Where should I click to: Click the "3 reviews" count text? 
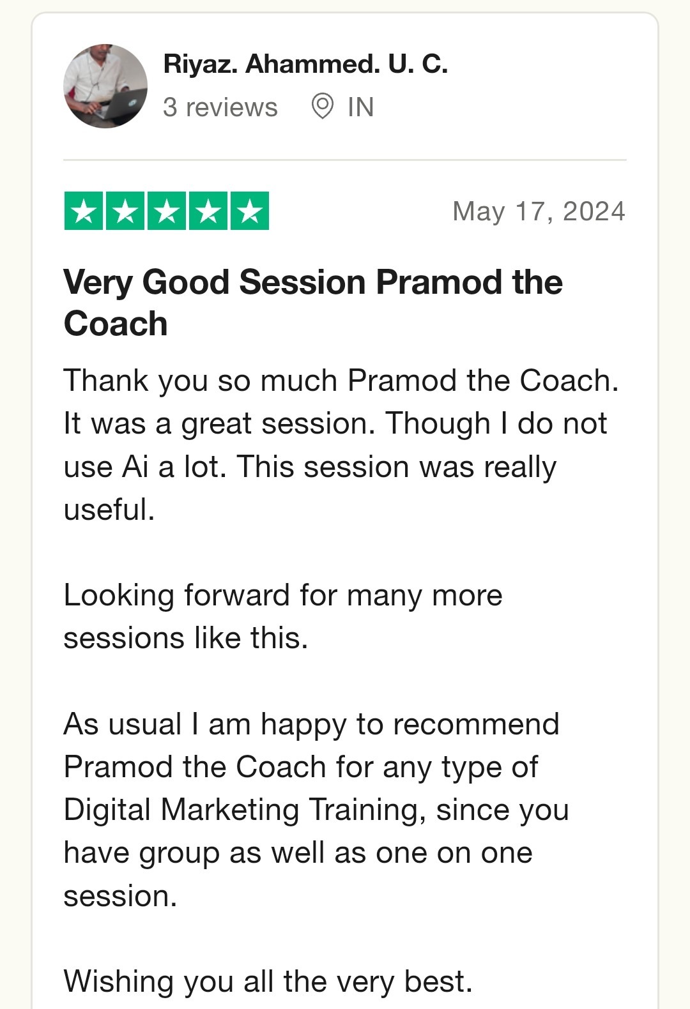tap(220, 107)
